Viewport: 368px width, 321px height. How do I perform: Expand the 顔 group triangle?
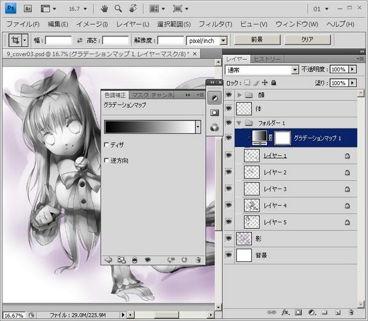click(x=240, y=95)
